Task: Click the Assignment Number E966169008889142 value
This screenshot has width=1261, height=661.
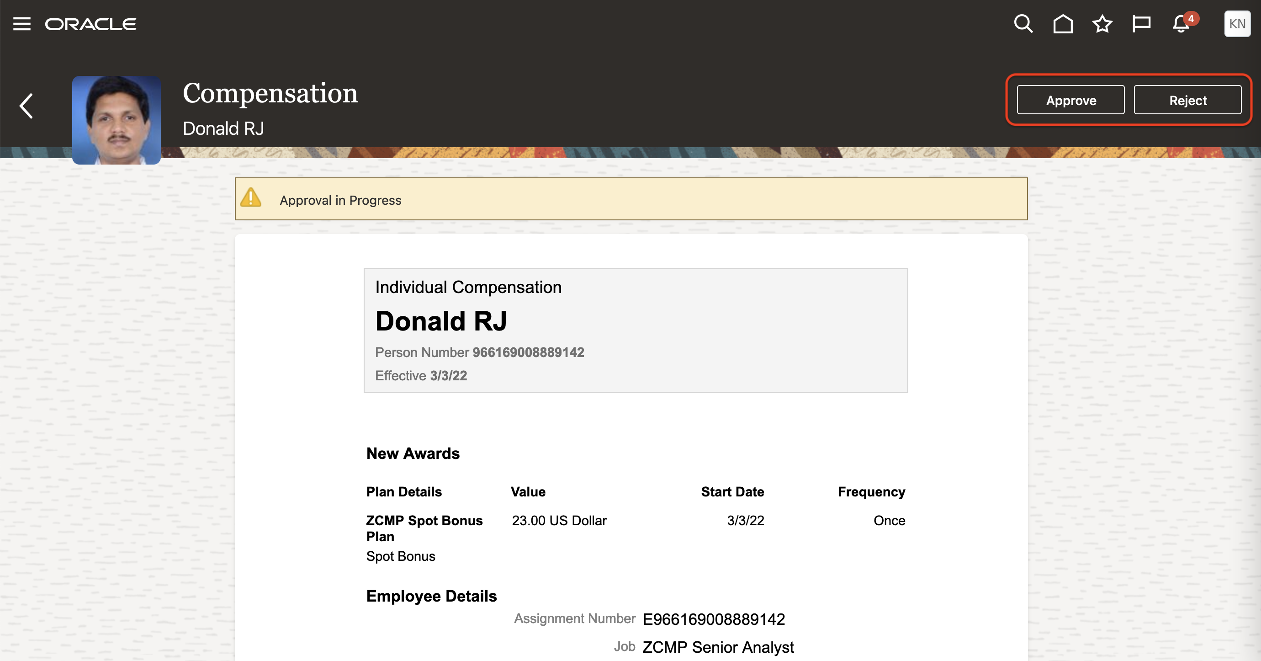Action: (x=713, y=619)
